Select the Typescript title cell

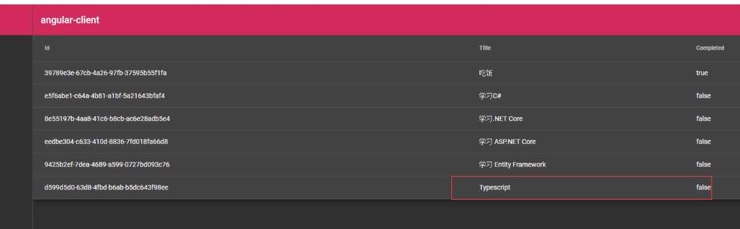[x=495, y=188]
